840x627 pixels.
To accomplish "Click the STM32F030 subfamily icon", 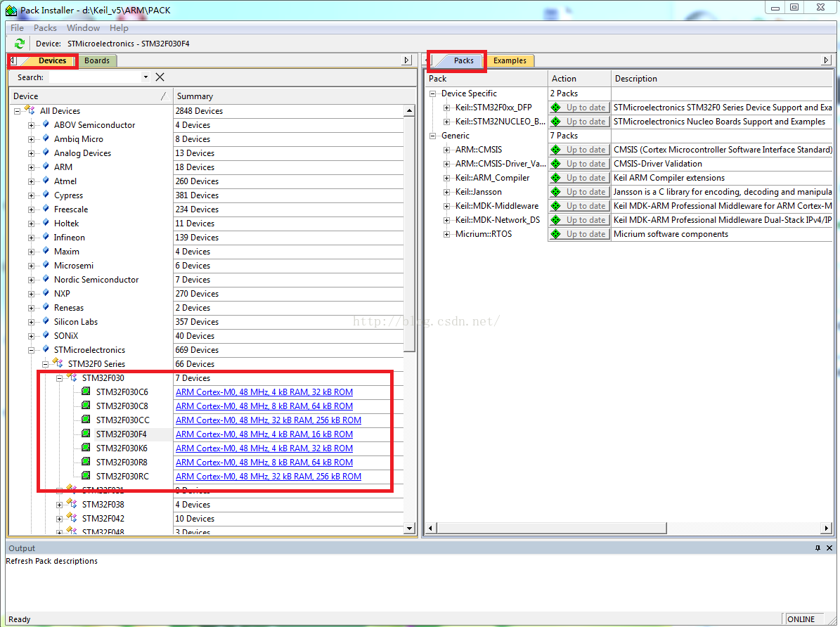I will [x=72, y=377].
